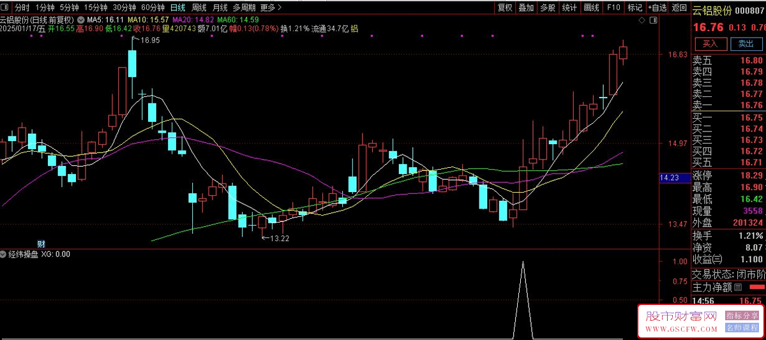The width and height of the screenshot is (766, 340).
Task: Select the 卖二 16.77 order row
Action: [x=728, y=94]
